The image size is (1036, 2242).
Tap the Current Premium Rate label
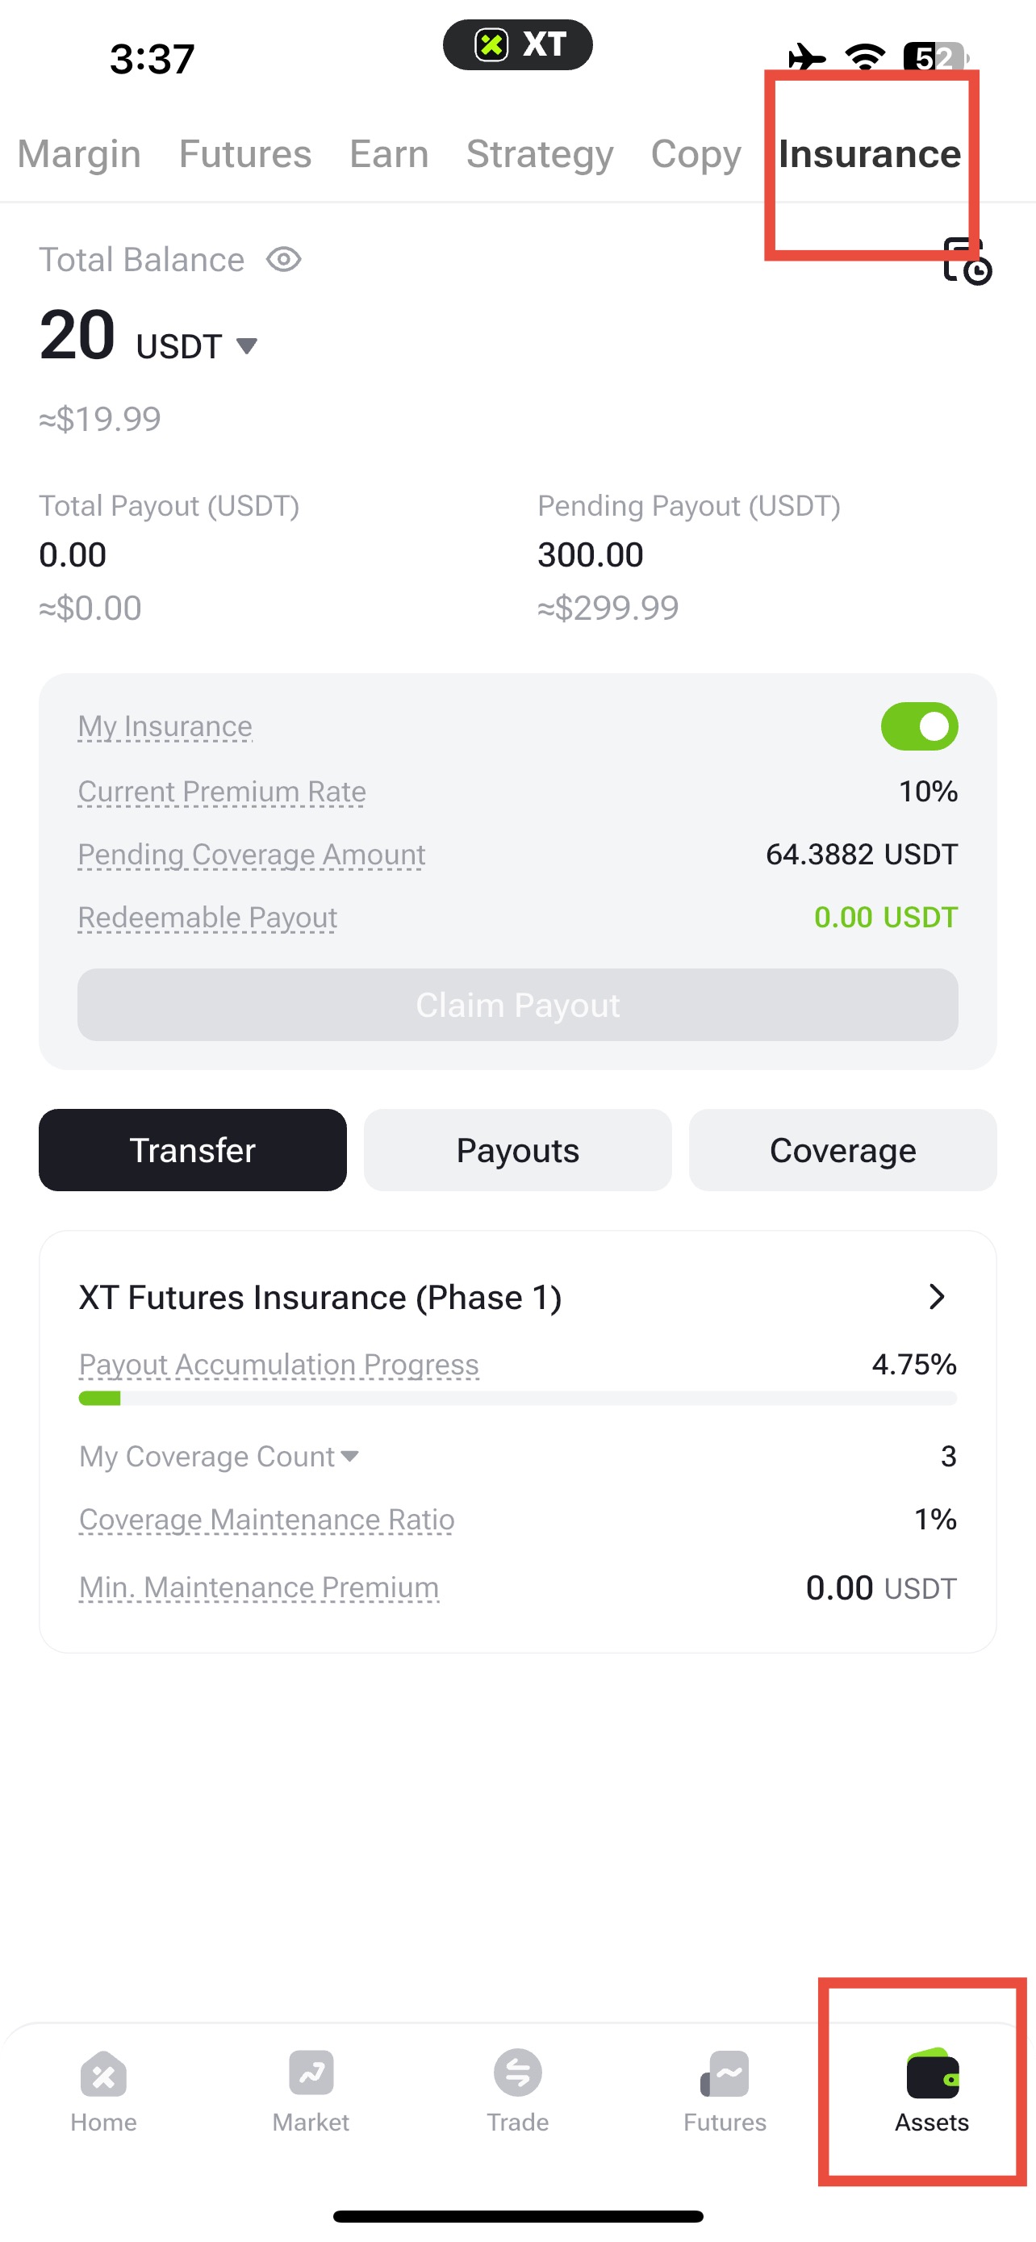(x=222, y=791)
